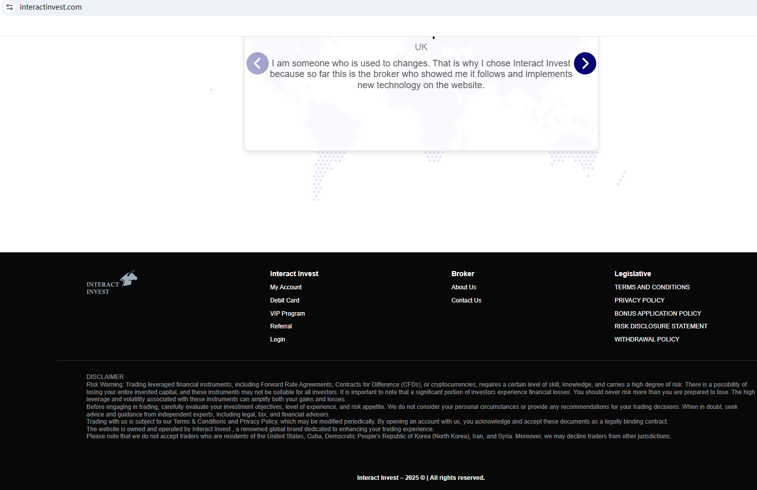This screenshot has height=490, width=757.
Task: Read the Risk Disclosure Statement
Action: click(660, 326)
